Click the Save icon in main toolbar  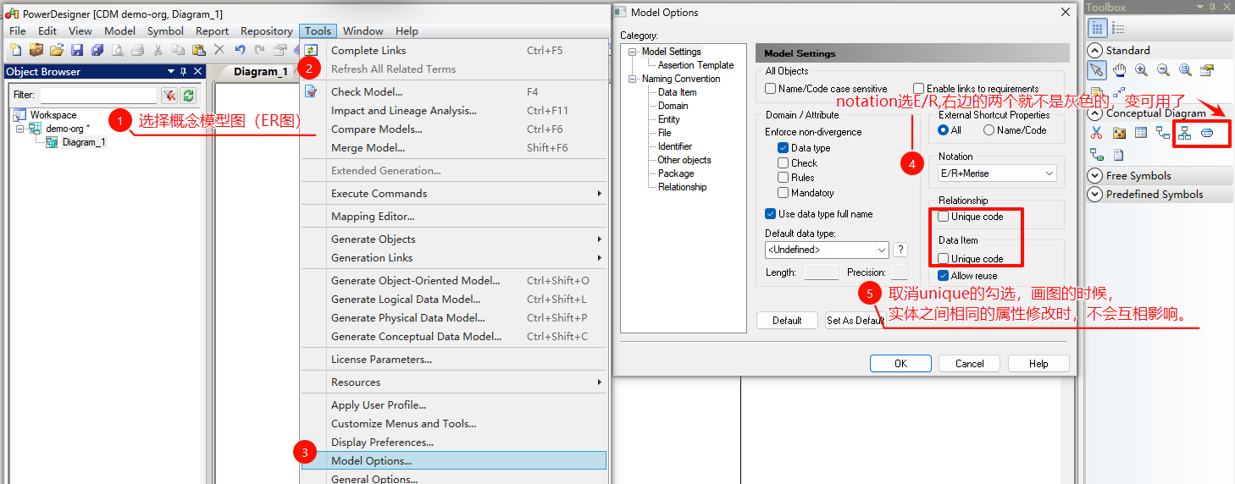tap(77, 51)
